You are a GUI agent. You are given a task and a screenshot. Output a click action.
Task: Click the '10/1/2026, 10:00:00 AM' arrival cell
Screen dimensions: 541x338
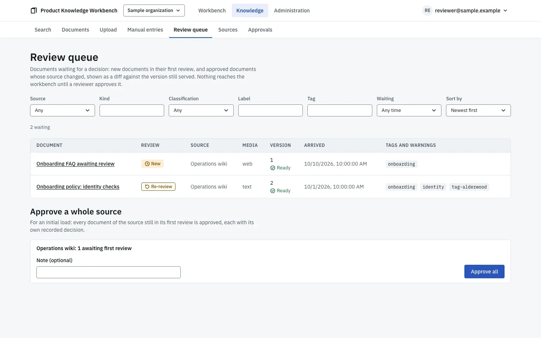334,187
